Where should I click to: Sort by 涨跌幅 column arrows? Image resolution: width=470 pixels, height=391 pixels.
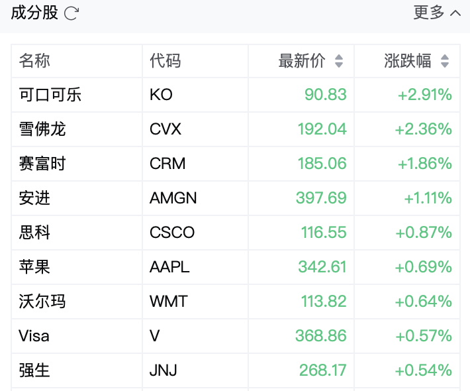click(445, 61)
